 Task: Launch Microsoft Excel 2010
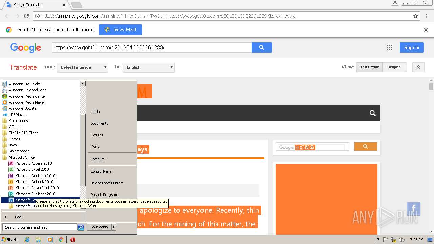tap(32, 169)
